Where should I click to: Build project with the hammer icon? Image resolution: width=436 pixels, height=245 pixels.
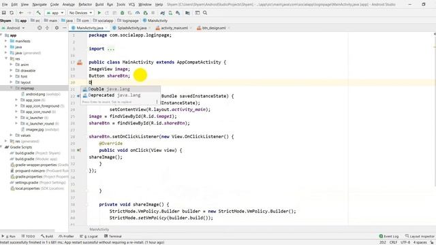(38, 13)
